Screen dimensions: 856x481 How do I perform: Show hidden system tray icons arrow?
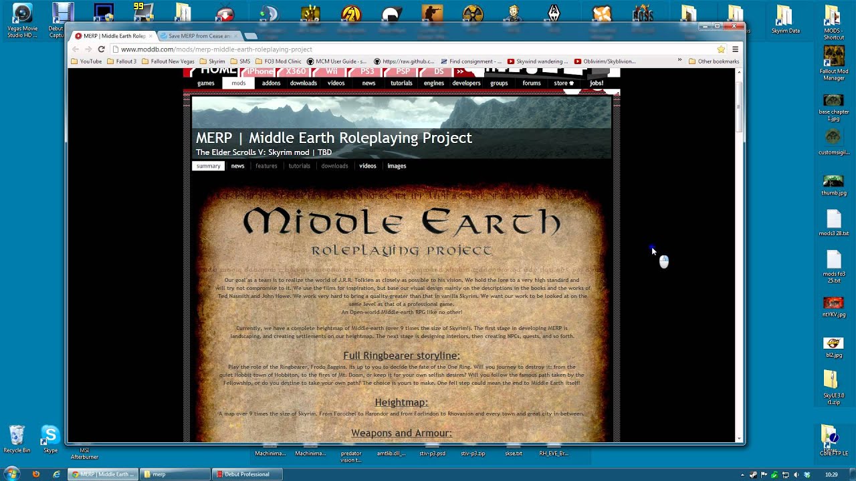742,474
